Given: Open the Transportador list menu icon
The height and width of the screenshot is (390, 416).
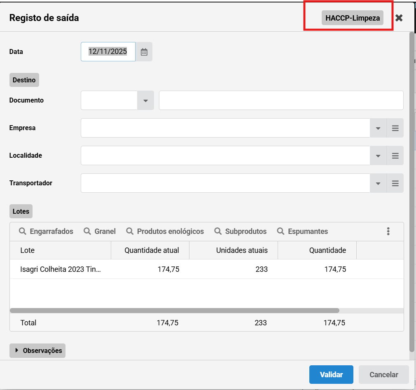Looking at the screenshot, I should pyautogui.click(x=395, y=183).
